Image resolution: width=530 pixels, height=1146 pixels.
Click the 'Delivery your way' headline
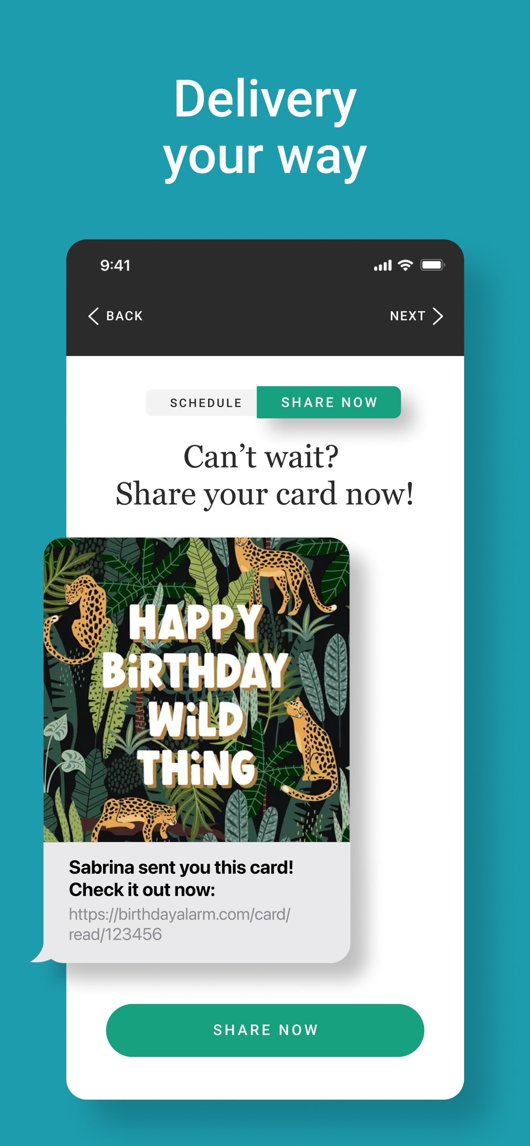coord(265,127)
